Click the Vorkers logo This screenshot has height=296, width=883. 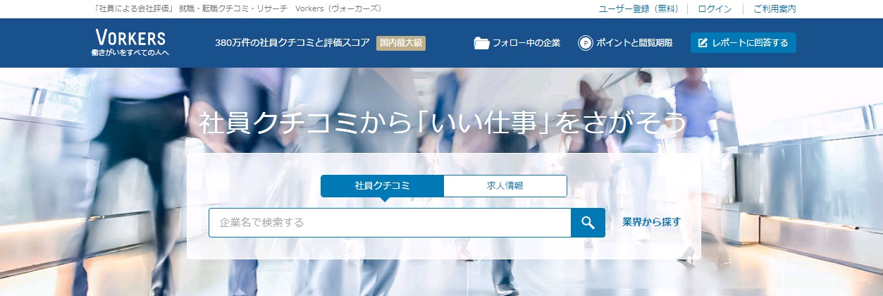(130, 38)
